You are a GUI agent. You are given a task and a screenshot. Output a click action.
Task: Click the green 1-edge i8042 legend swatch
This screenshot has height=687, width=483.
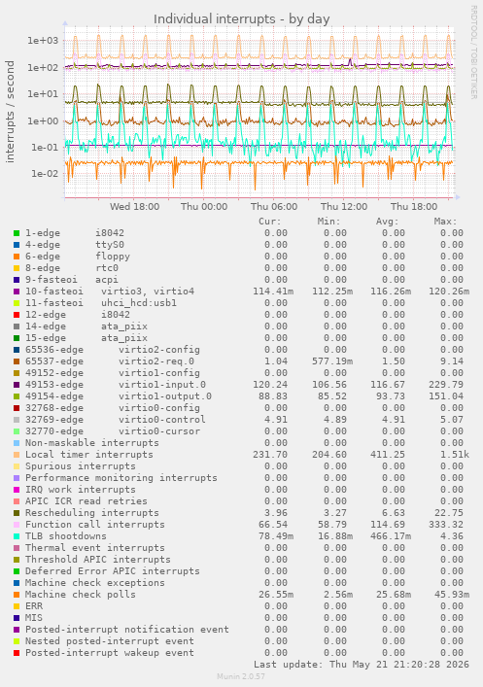(x=17, y=233)
